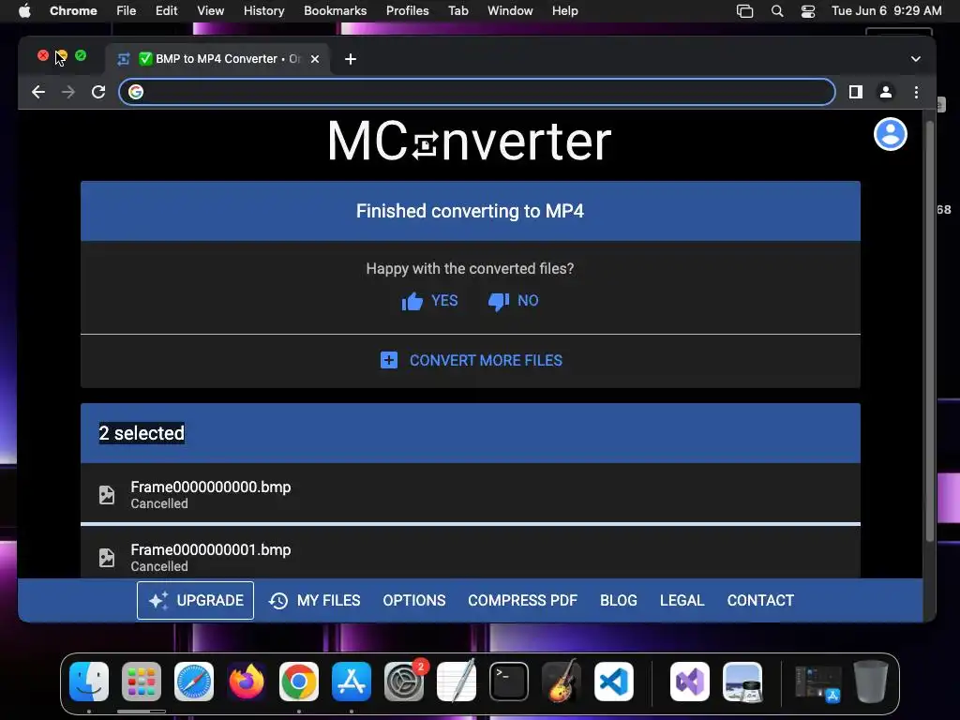Open TextEdit from the Dock
This screenshot has height=720, width=960.
pyautogui.click(x=457, y=682)
